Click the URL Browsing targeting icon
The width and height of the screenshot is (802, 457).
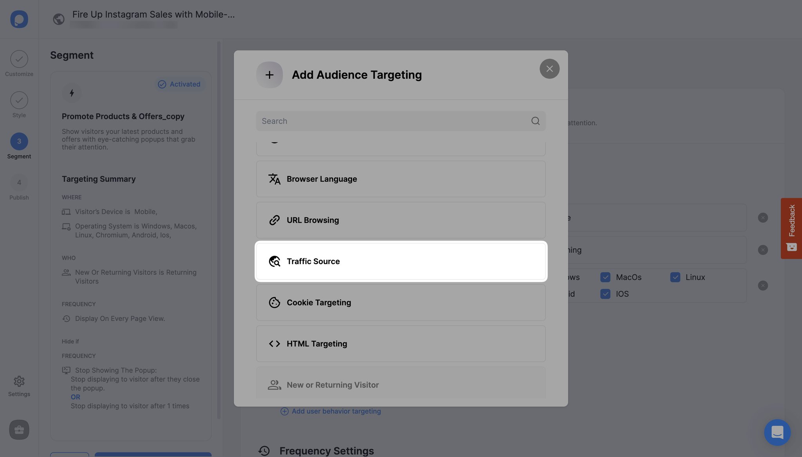(x=274, y=220)
